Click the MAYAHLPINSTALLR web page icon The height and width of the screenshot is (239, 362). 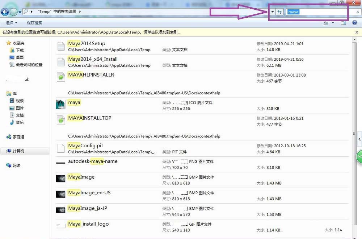coord(61,77)
